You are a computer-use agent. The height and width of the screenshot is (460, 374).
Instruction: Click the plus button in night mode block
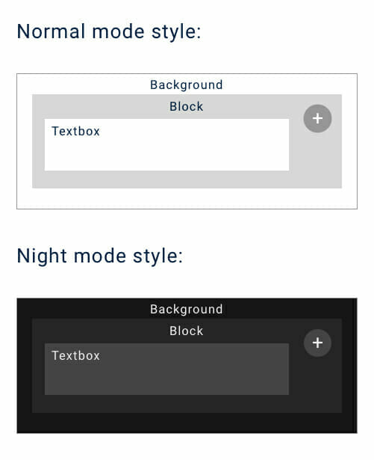pos(317,343)
